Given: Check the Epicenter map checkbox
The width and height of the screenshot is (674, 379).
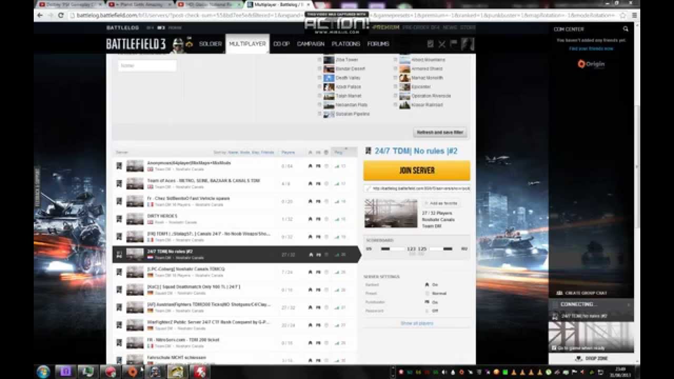Looking at the screenshot, I should tap(395, 86).
